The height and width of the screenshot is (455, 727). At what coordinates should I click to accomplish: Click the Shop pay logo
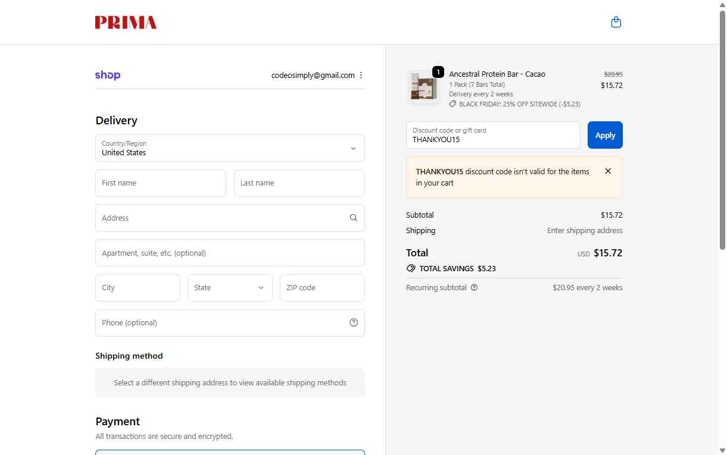point(108,75)
